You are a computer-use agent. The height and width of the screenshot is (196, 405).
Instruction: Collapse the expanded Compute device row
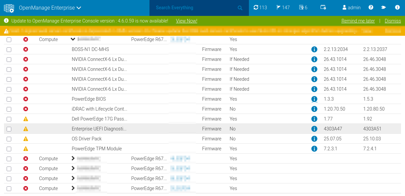[73, 39]
